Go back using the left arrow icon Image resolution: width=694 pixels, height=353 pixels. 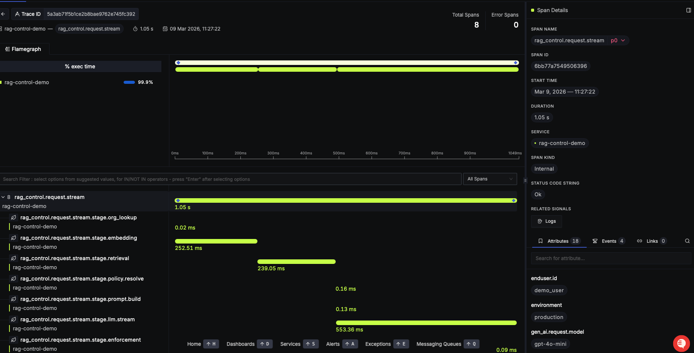click(x=3, y=14)
